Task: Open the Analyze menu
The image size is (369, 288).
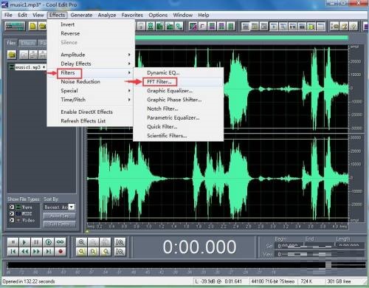Action: [107, 15]
